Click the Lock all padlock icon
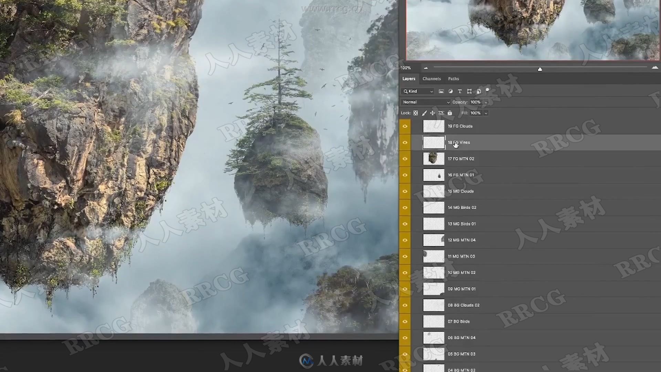Image resolution: width=661 pixels, height=372 pixels. click(450, 113)
